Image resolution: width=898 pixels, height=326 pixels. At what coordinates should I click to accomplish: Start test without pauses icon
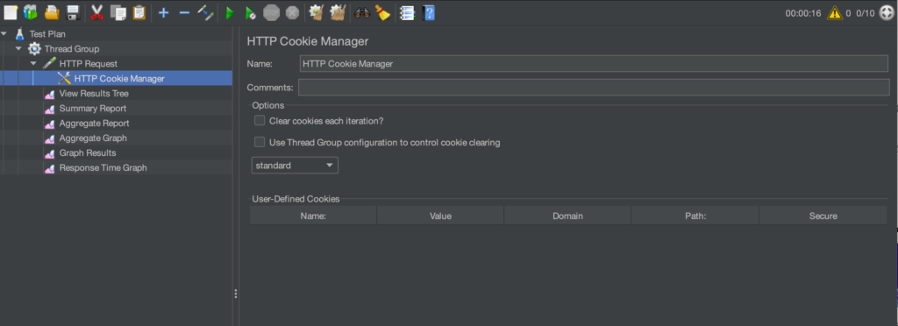click(x=250, y=12)
